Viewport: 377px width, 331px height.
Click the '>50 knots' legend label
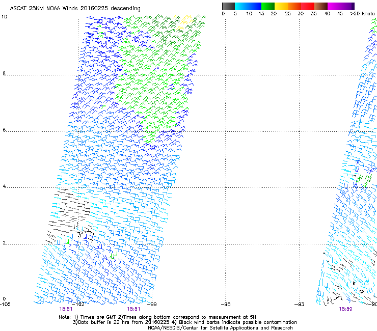click(x=362, y=14)
